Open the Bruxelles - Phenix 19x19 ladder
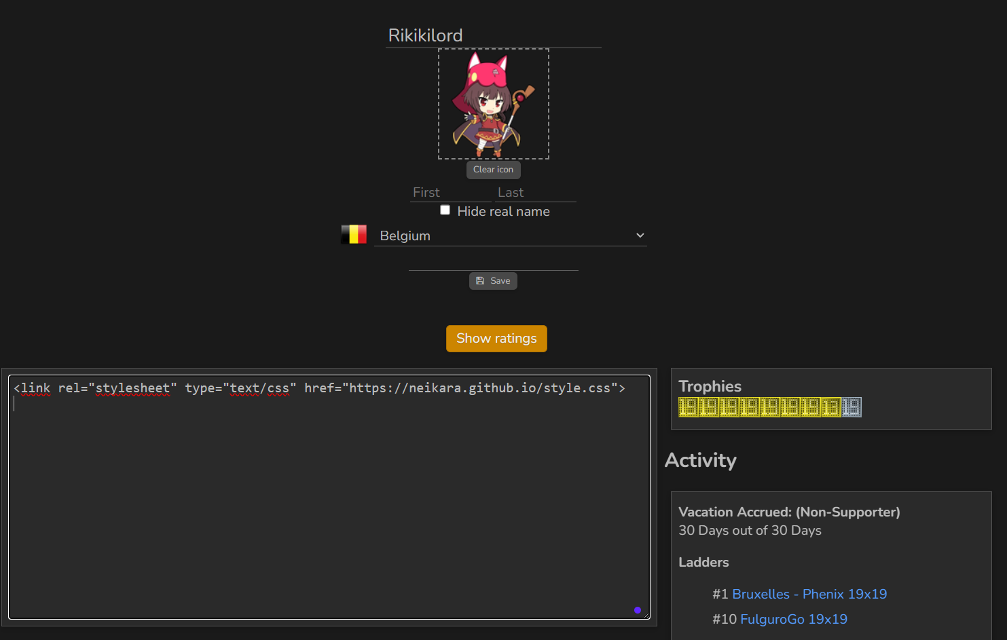Viewport: 1007px width, 640px height. [x=809, y=595]
